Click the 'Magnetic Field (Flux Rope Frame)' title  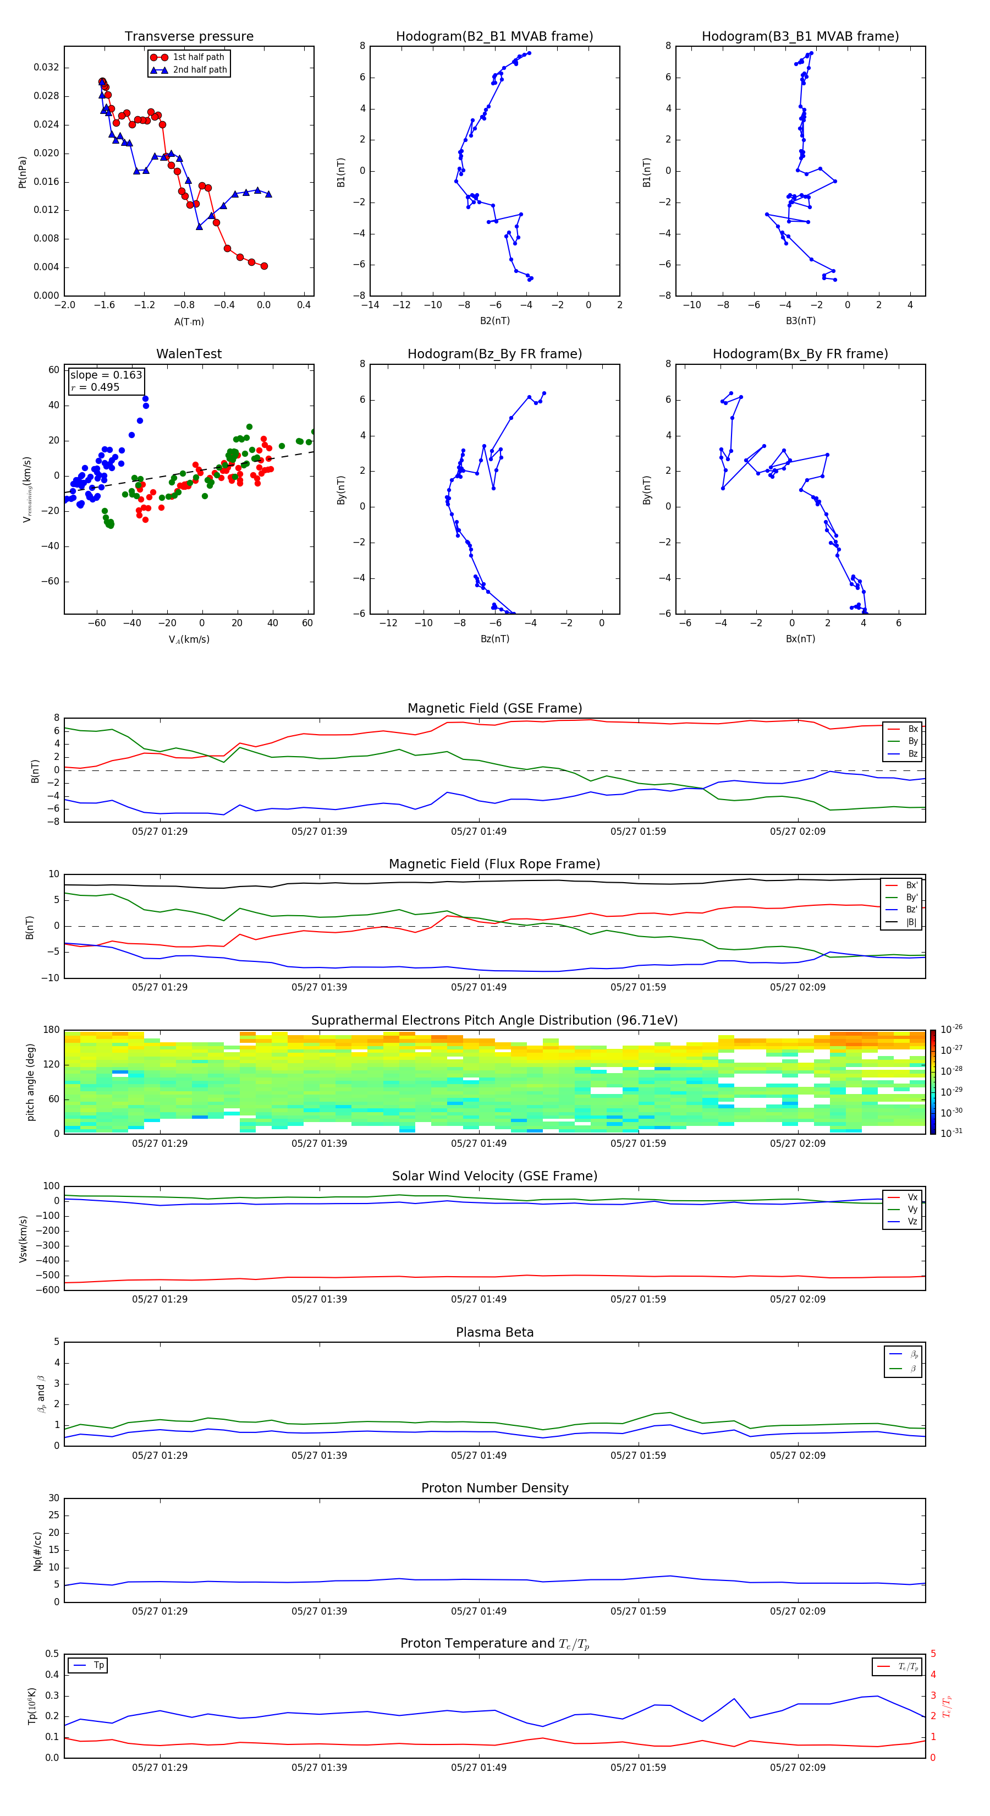[x=494, y=865]
